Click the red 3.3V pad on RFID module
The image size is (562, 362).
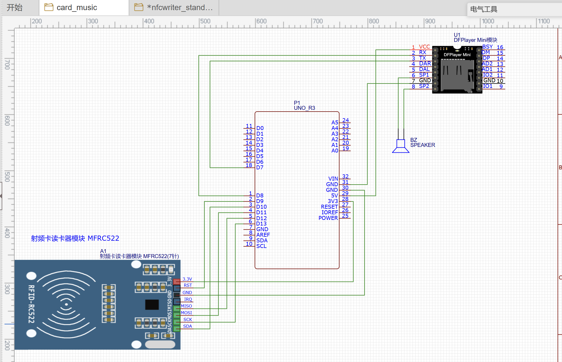(x=177, y=281)
